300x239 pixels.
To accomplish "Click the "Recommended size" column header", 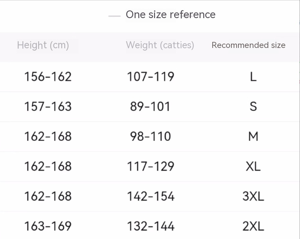I will pyautogui.click(x=248, y=45).
